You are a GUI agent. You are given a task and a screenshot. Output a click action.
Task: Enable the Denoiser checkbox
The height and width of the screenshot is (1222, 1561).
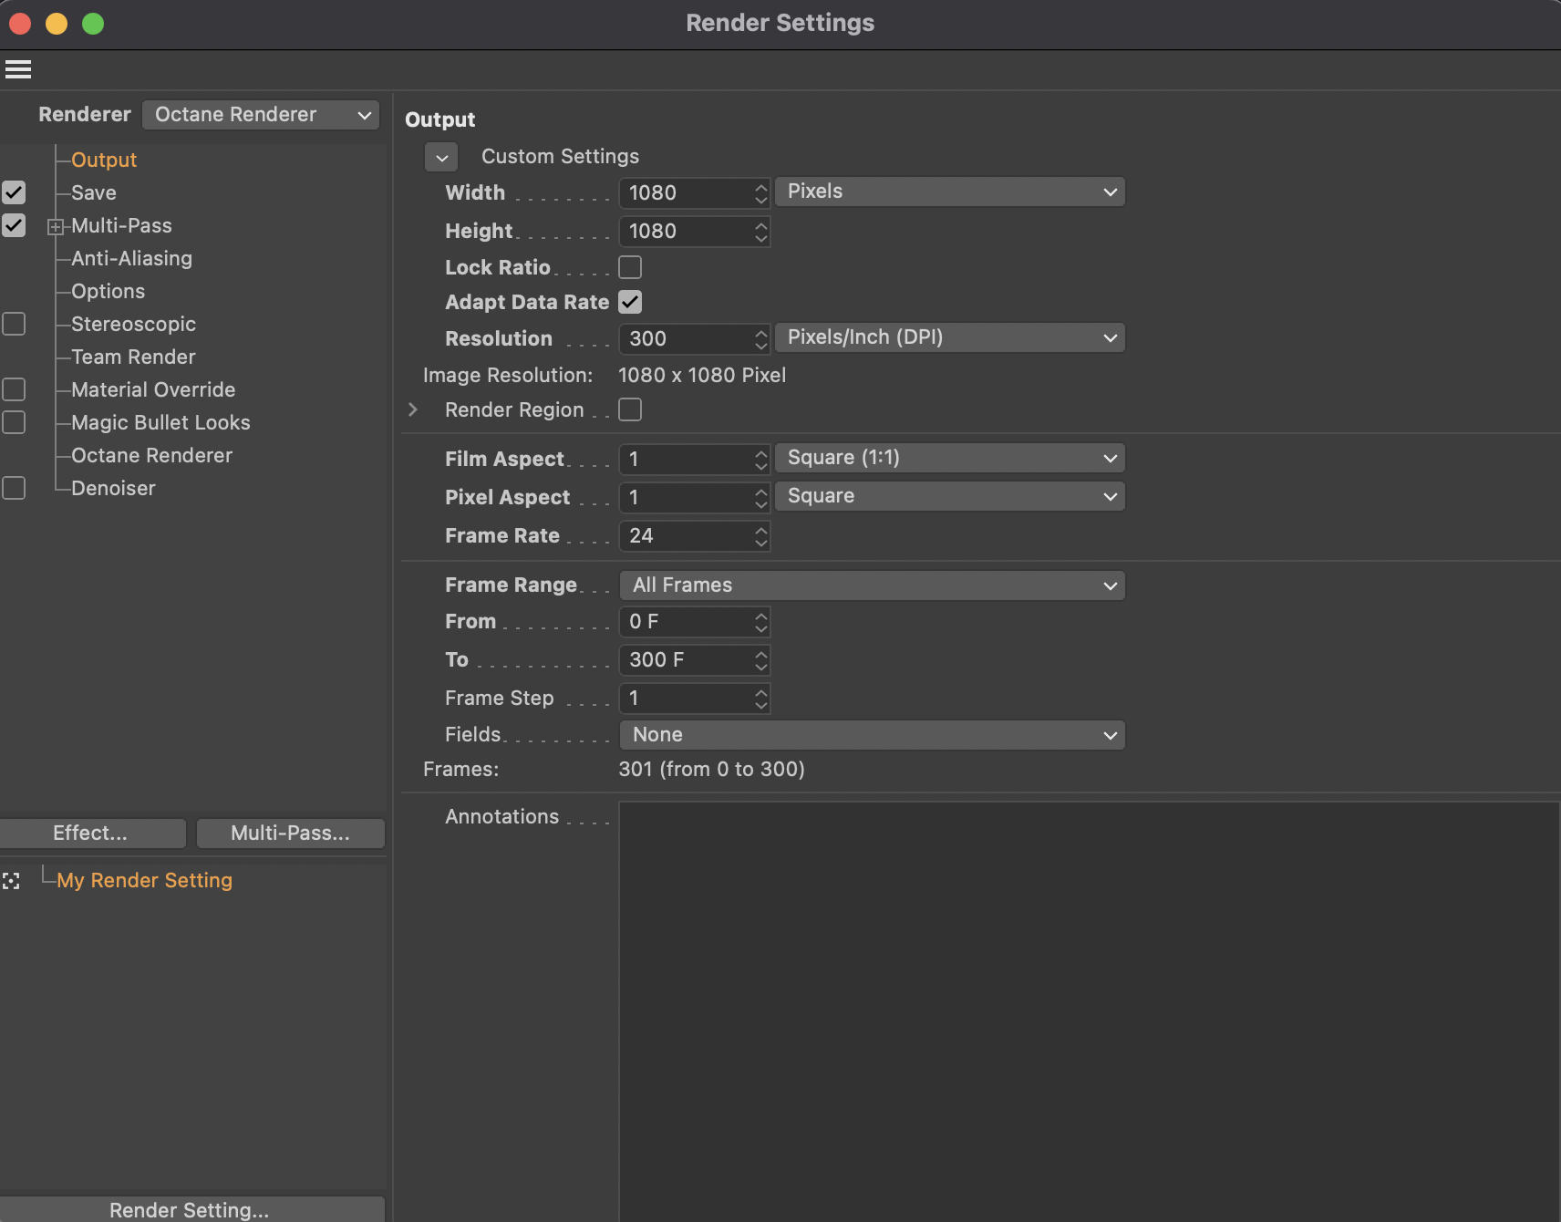click(14, 488)
